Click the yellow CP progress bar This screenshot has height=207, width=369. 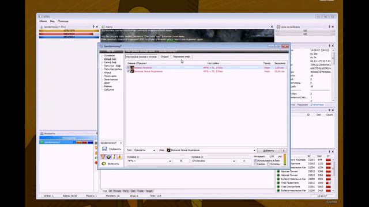[69, 30]
